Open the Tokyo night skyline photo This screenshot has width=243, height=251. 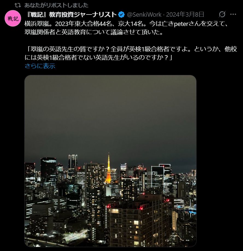coord(110,161)
